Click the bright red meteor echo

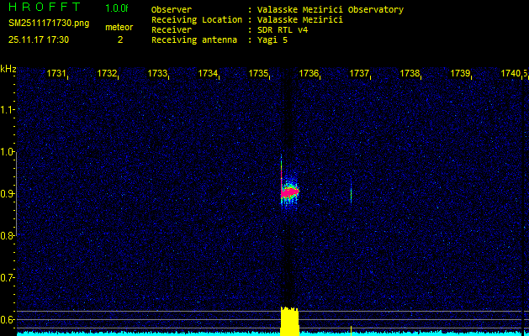coord(289,192)
